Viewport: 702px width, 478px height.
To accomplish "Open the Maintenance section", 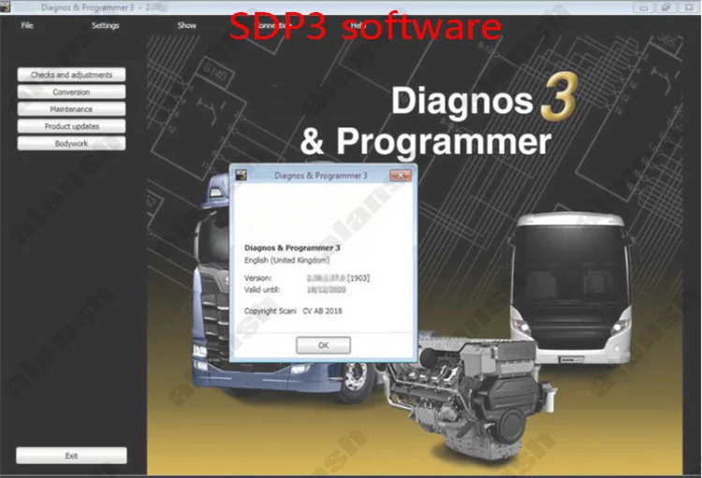I will (72, 109).
